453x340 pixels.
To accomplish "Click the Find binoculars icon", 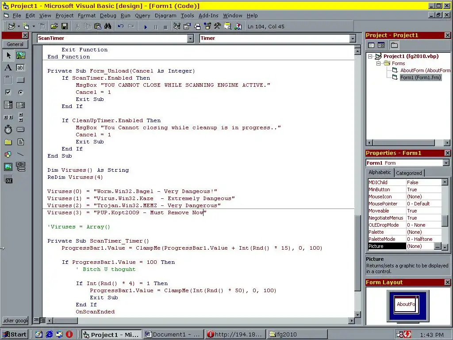I will 108,27.
